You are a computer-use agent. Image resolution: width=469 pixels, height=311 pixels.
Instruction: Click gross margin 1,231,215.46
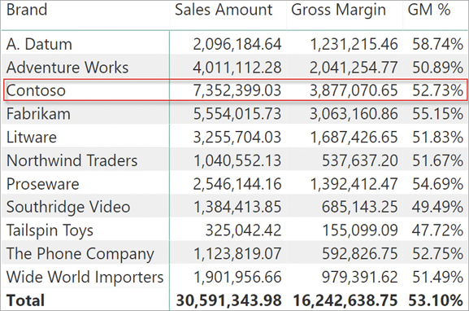coord(354,44)
